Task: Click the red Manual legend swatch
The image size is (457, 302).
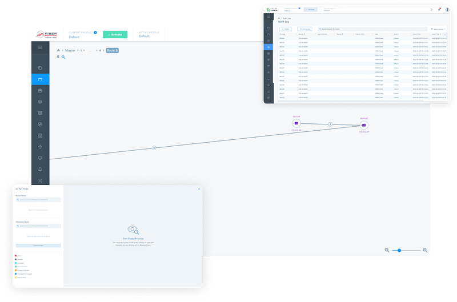Action: (15, 256)
